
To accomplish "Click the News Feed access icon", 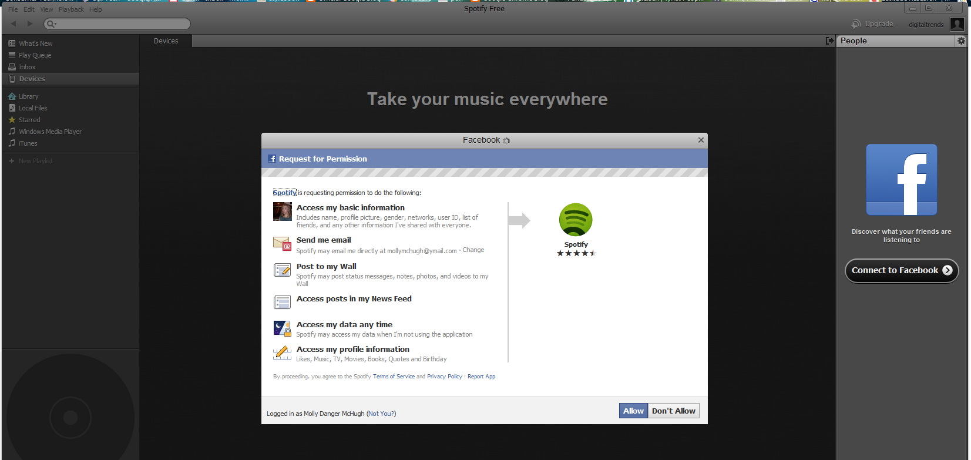I will (x=282, y=303).
